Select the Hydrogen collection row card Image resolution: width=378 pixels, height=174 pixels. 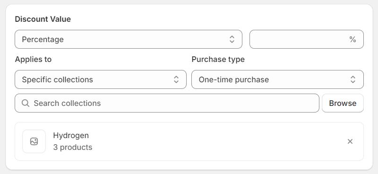[x=189, y=141]
